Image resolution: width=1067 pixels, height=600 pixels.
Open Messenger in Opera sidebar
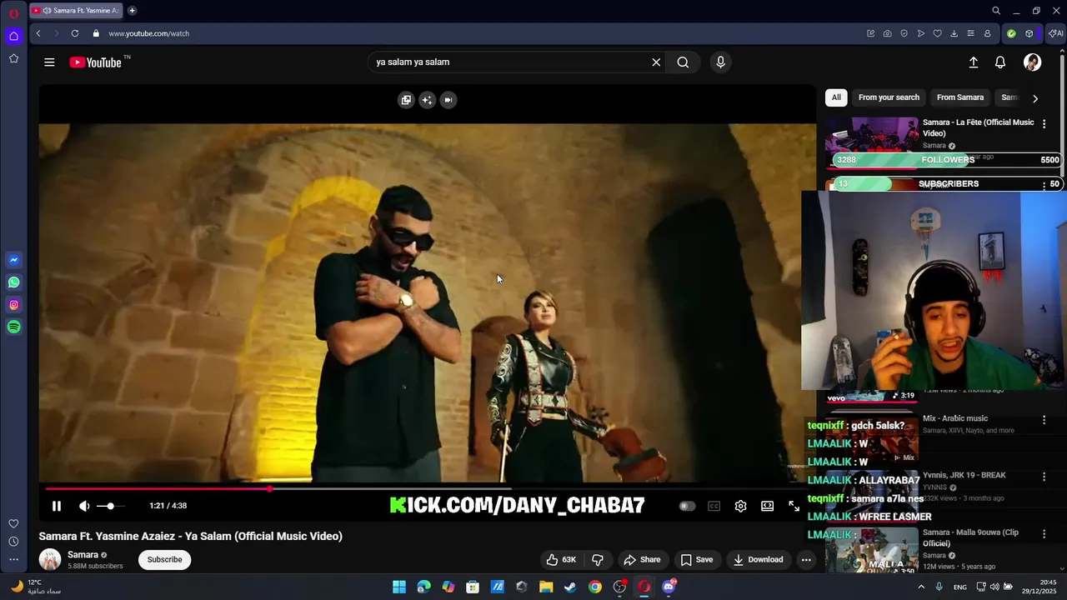pos(13,260)
